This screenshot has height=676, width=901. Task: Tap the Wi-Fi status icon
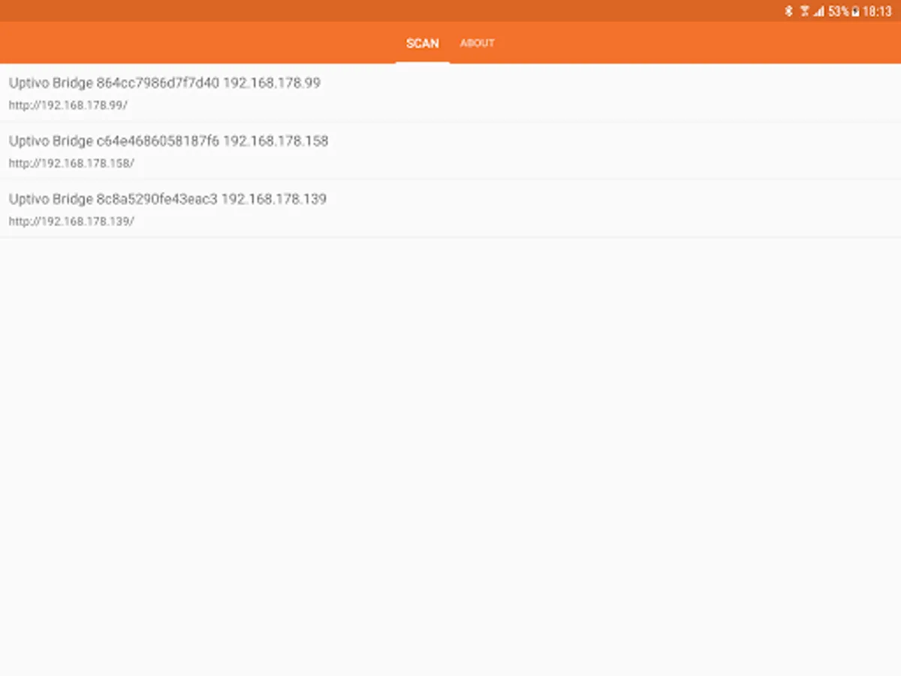click(805, 11)
